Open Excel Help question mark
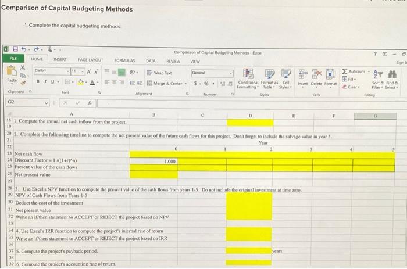The height and width of the screenshot is (269, 407). pyautogui.click(x=375, y=53)
